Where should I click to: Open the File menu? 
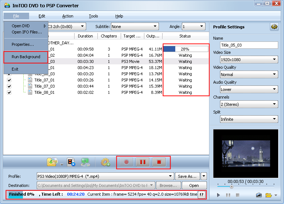(16, 16)
